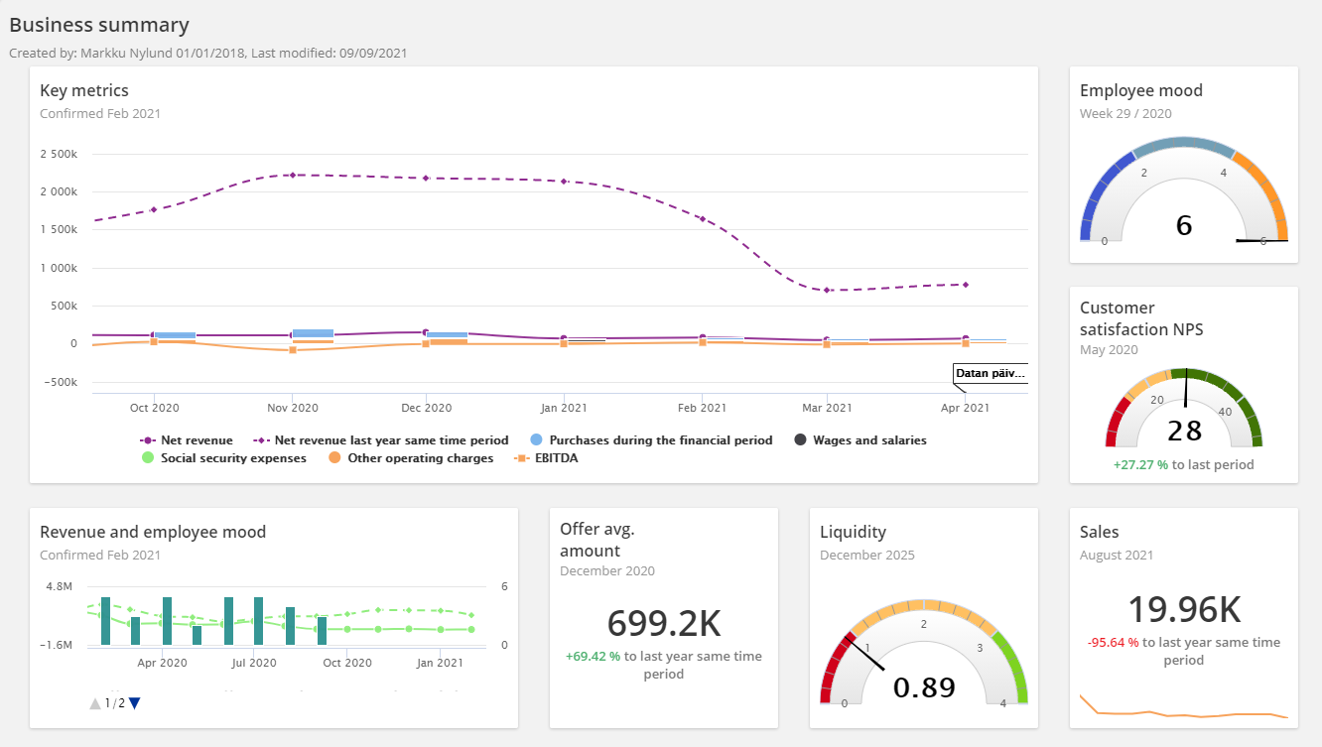The height and width of the screenshot is (747, 1322).
Task: Select the Nov 2020 Net revenue data point
Action: (292, 335)
